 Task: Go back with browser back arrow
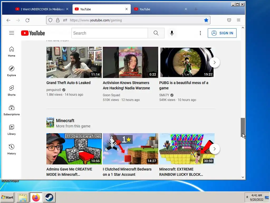pos(8,20)
